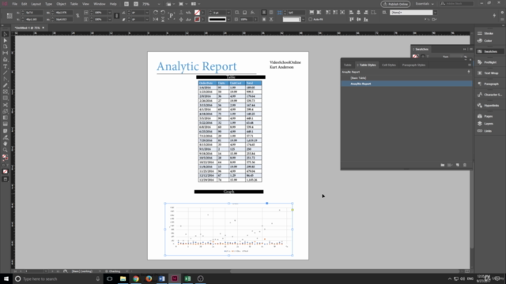506x284 pixels.
Task: Click the flip horizontal icon
Action: coord(156,19)
